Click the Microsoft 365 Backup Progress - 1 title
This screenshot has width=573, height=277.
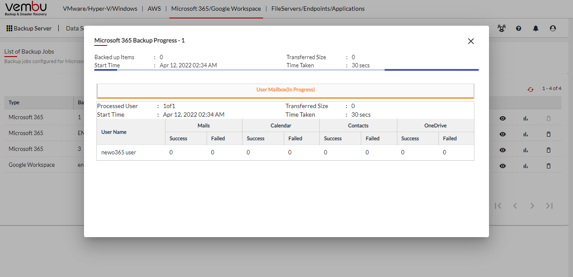click(139, 40)
